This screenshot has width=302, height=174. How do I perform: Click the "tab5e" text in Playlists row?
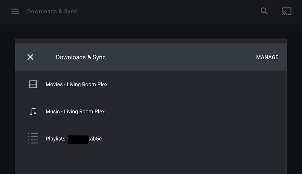95,139
